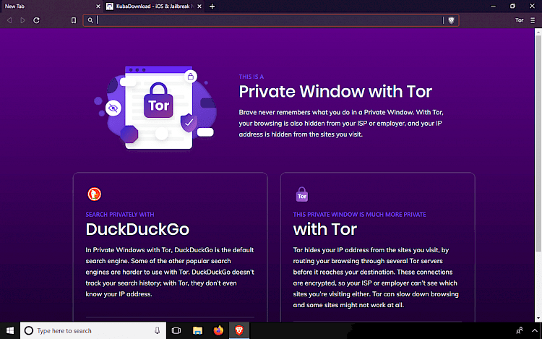The width and height of the screenshot is (542, 339).
Task: Click the "with Tor" card heading
Action: [325, 229]
